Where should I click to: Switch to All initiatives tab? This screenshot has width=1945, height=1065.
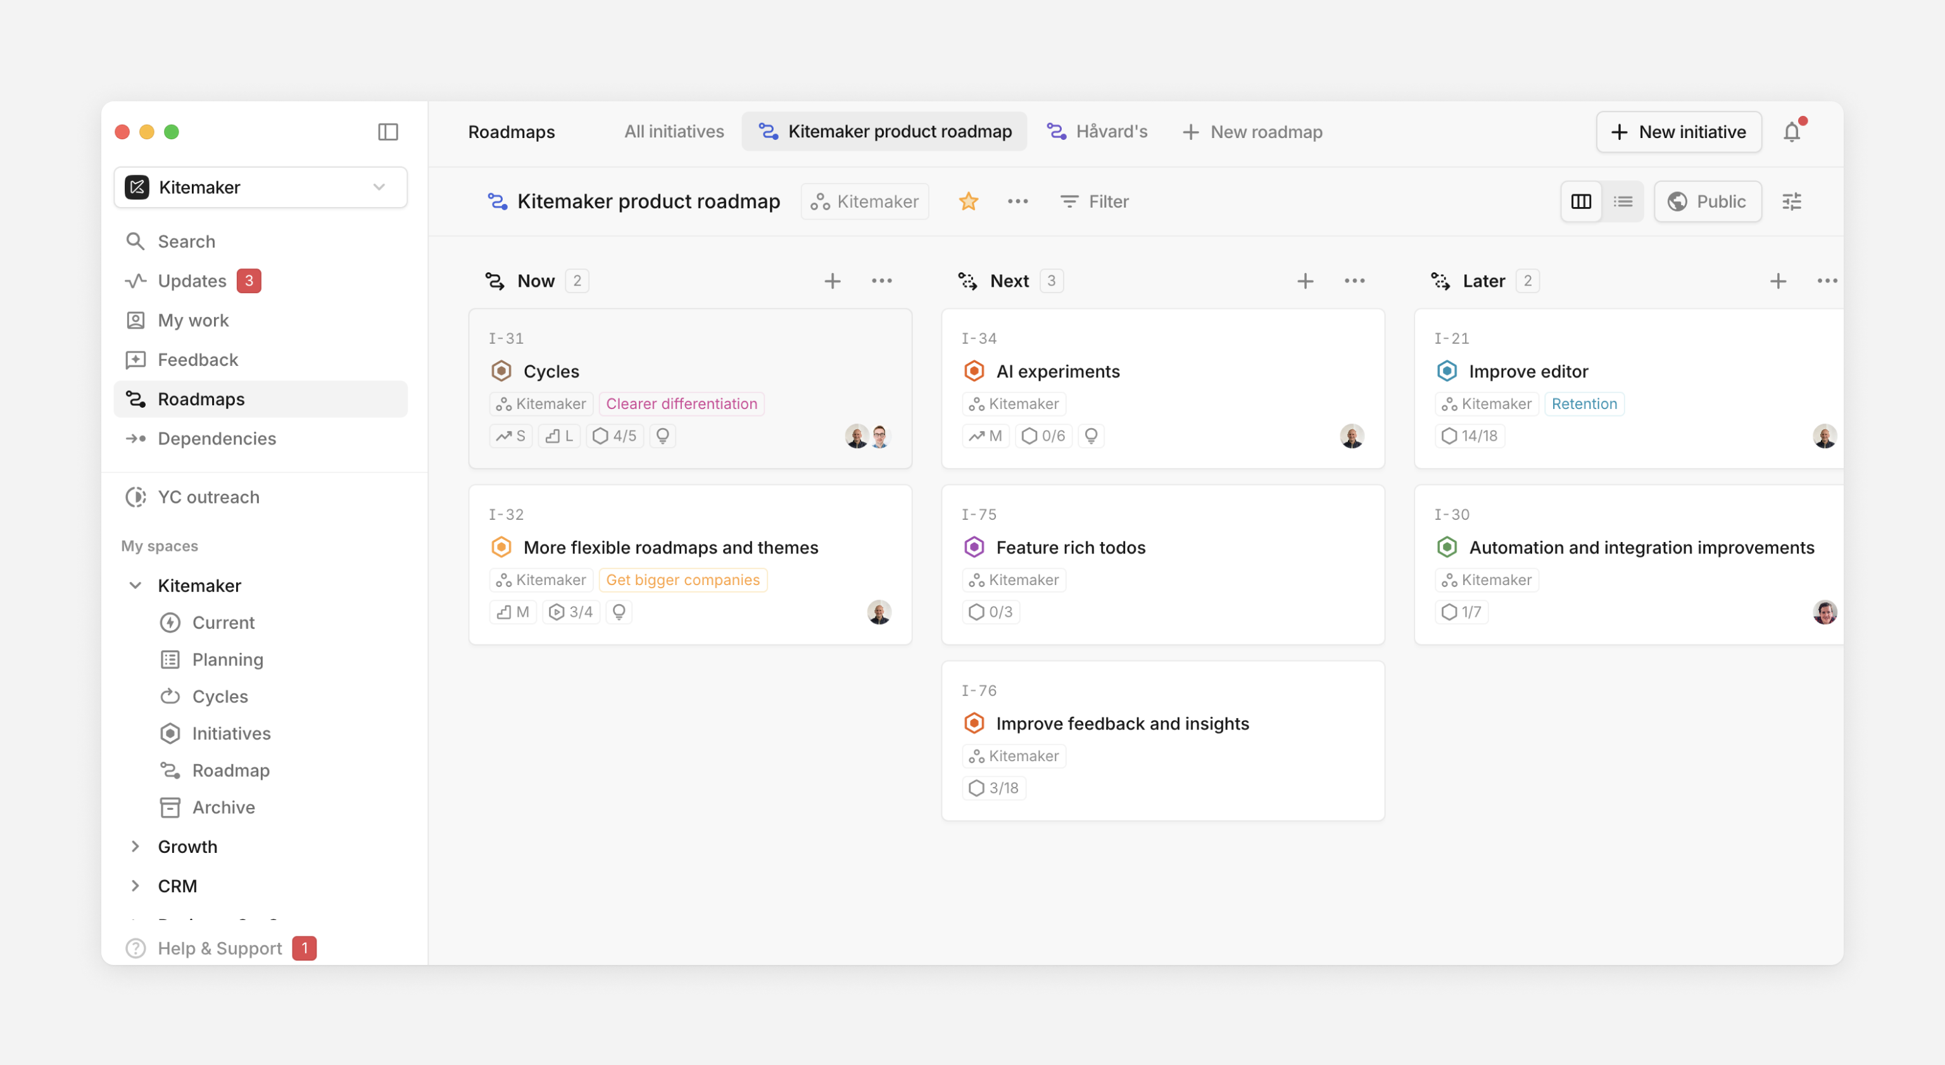point(674,132)
